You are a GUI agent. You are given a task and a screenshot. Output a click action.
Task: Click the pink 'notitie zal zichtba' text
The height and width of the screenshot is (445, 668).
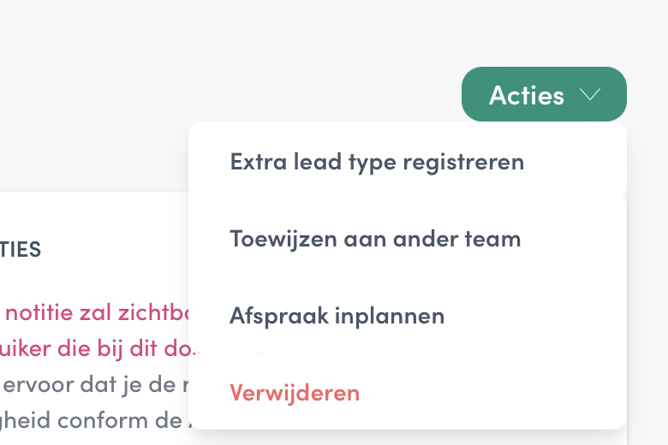pos(97,312)
